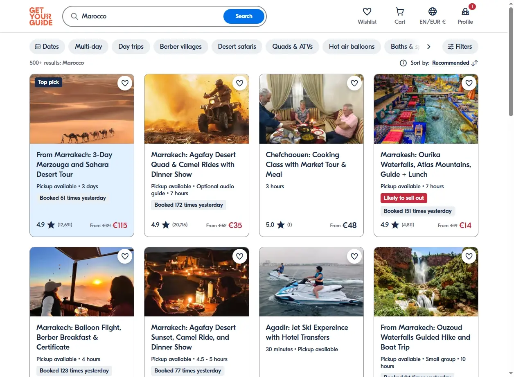The image size is (514, 377).
Task: Wishlist the Ouzoud Waterfalls hike
Action: pyautogui.click(x=469, y=256)
